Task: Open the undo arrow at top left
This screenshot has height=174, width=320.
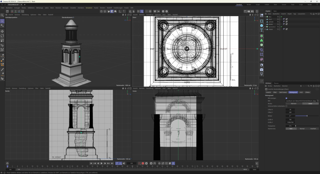Action: coord(2,4)
